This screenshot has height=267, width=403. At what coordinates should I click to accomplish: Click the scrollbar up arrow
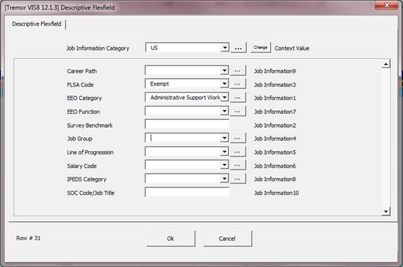(x=386, y=64)
